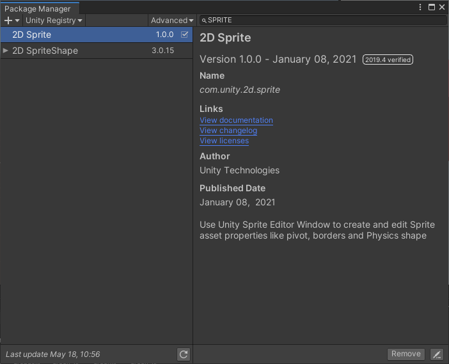Viewport: 449px width, 364px height.
Task: Open the View changelog link
Action: (228, 131)
